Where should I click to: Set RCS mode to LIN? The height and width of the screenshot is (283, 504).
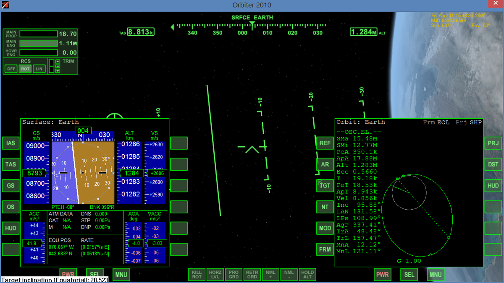(x=39, y=69)
